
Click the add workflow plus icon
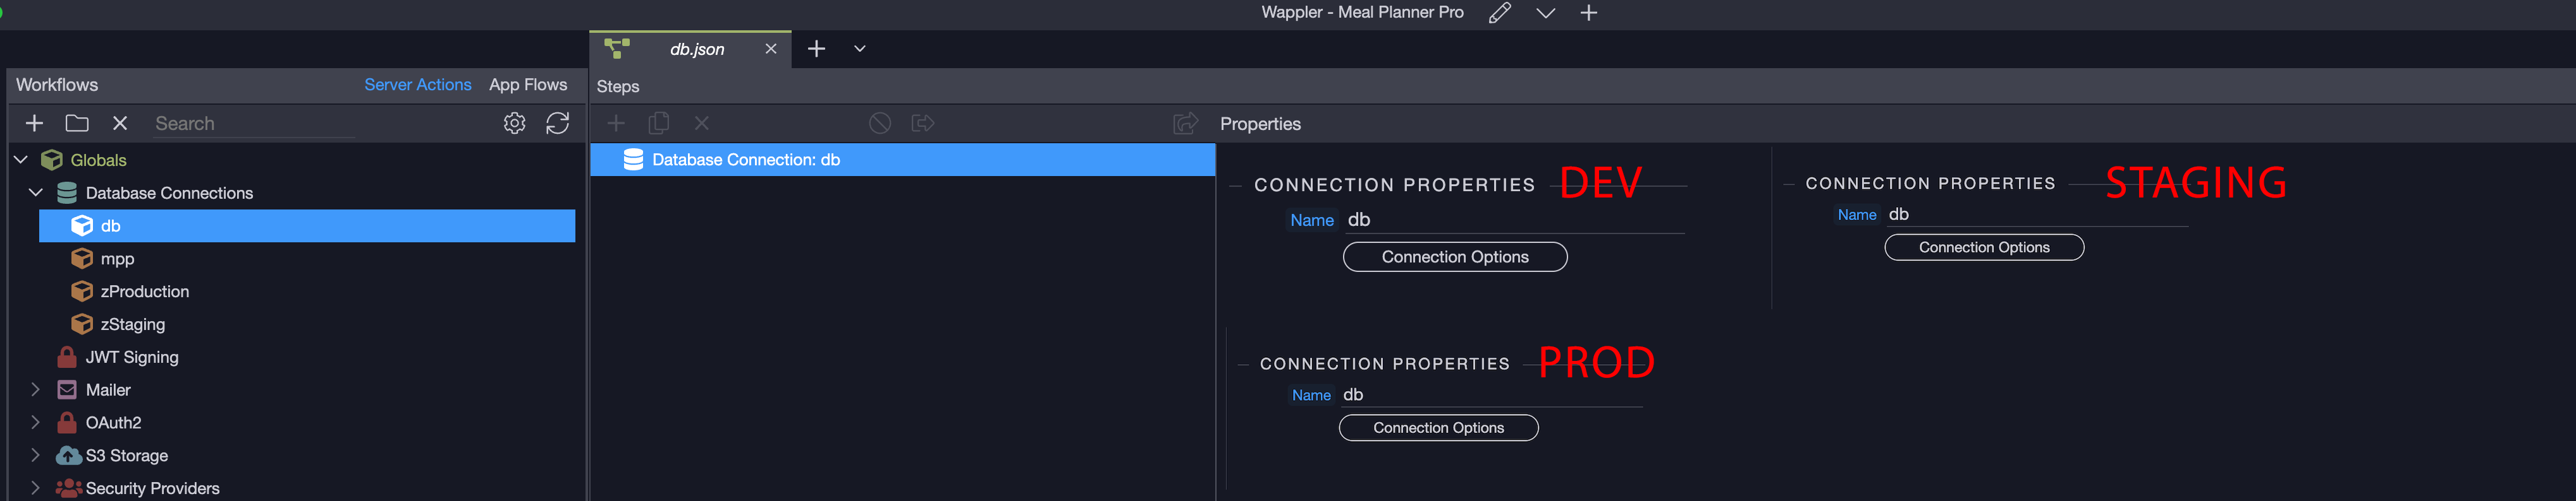[34, 123]
